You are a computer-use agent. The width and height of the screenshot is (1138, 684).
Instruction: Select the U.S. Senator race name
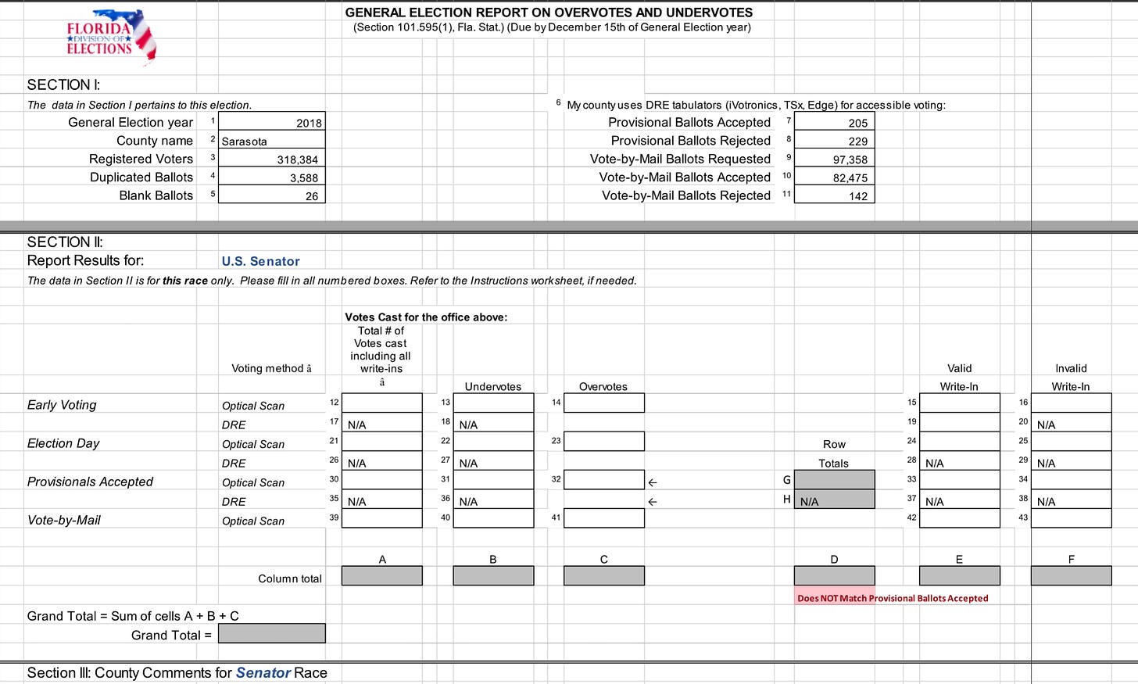[x=260, y=261]
